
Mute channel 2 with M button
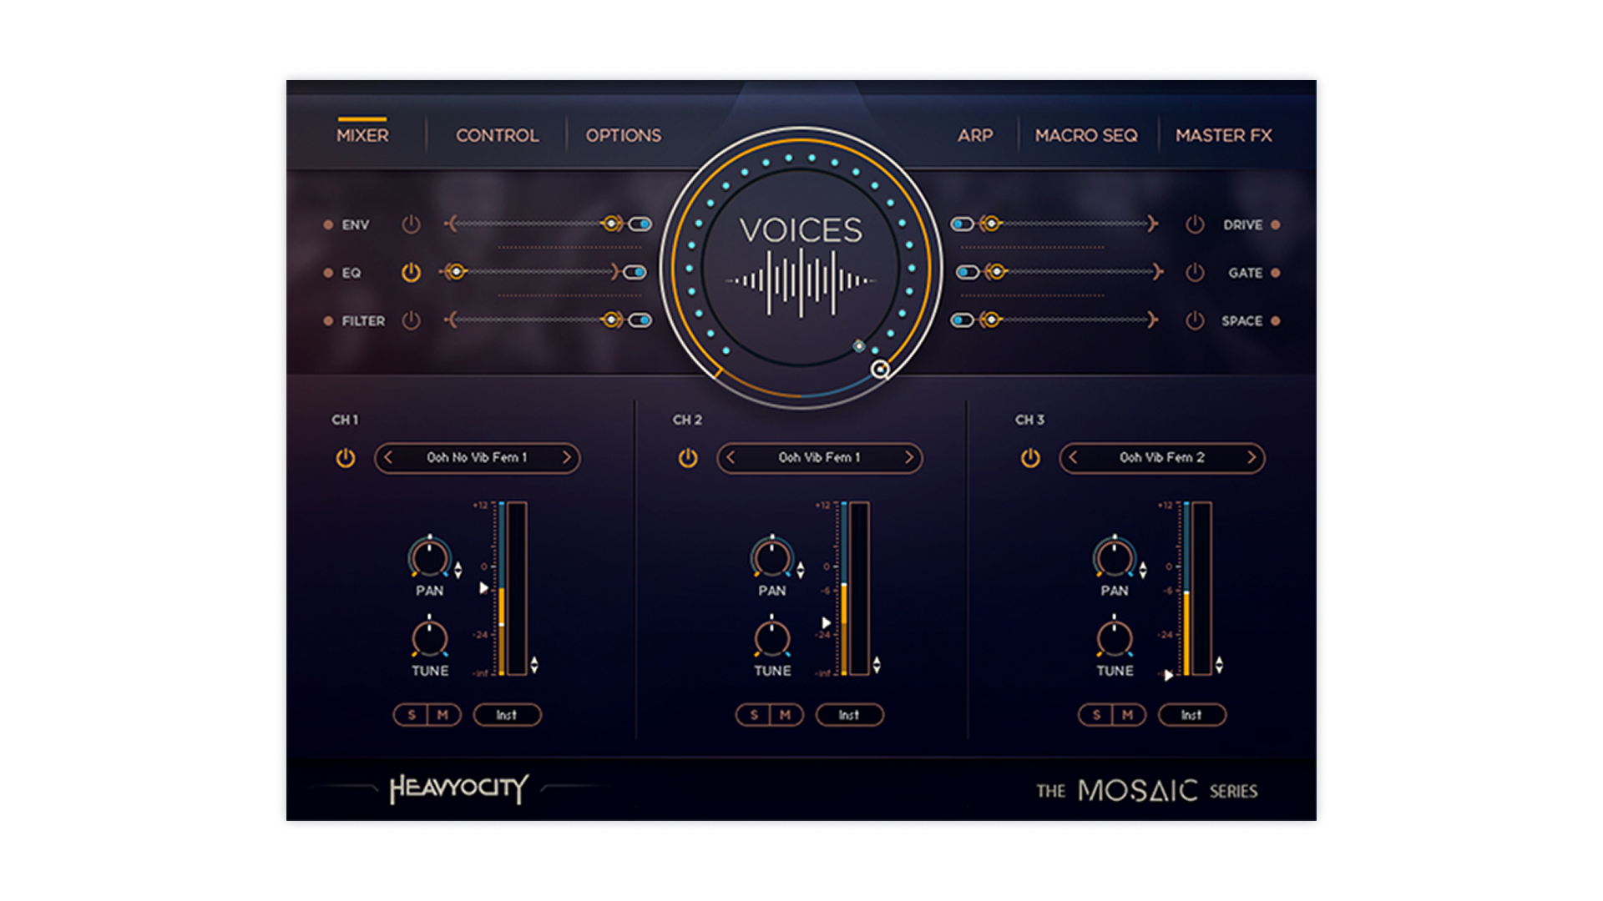(785, 715)
